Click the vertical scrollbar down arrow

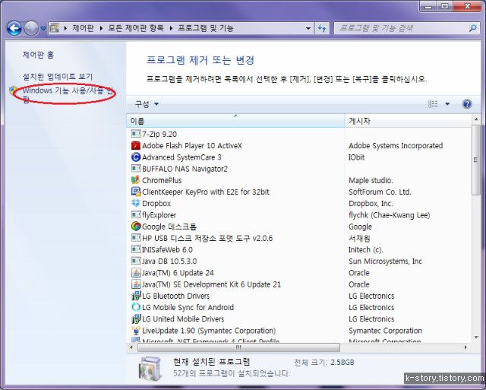click(476, 338)
